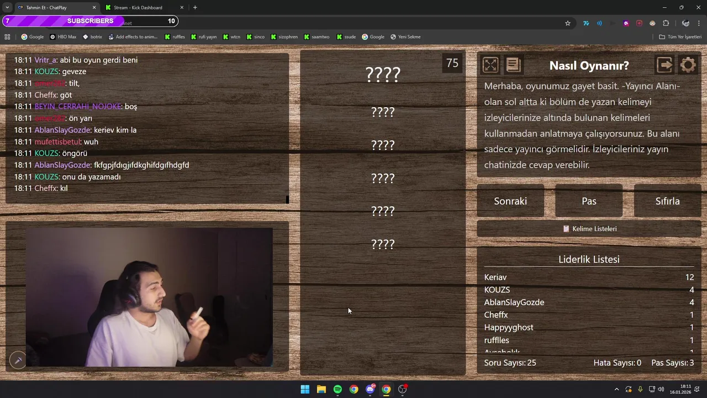Open the Tüm Yer İşaretleri folder
Image resolution: width=707 pixels, height=398 pixels.
pyautogui.click(x=680, y=37)
